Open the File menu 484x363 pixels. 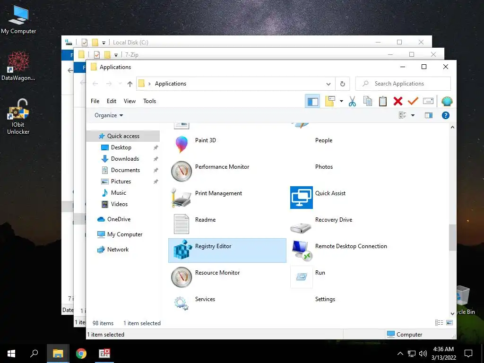coord(95,101)
